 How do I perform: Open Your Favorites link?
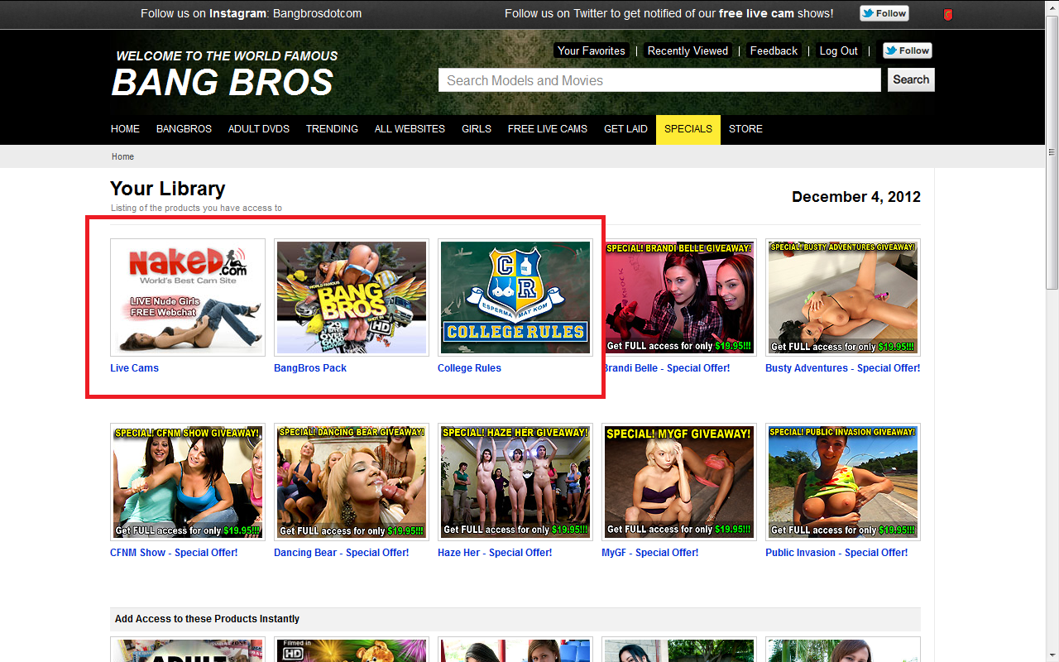[592, 50]
